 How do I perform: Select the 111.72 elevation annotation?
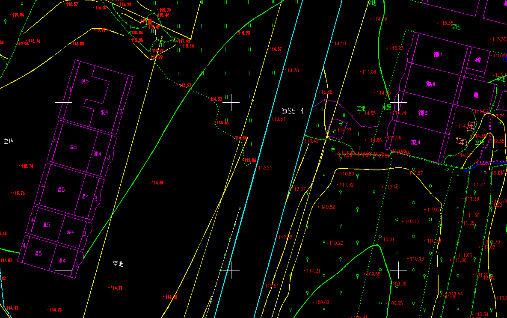pyautogui.click(x=478, y=184)
